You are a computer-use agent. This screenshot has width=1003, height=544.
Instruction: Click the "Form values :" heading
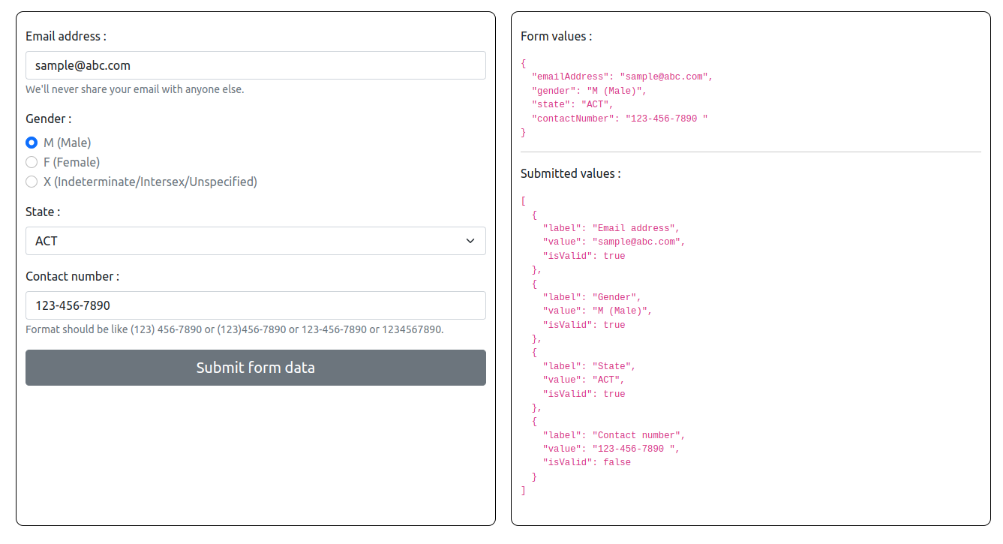coord(554,35)
